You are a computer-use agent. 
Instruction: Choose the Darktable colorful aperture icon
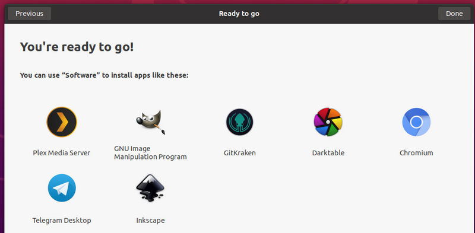click(x=328, y=122)
